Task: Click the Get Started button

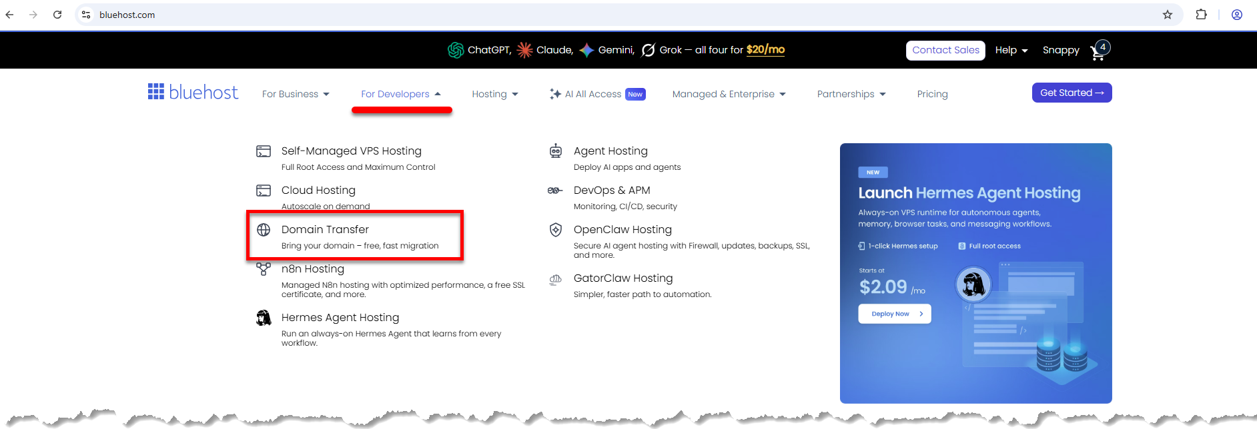Action: tap(1072, 93)
